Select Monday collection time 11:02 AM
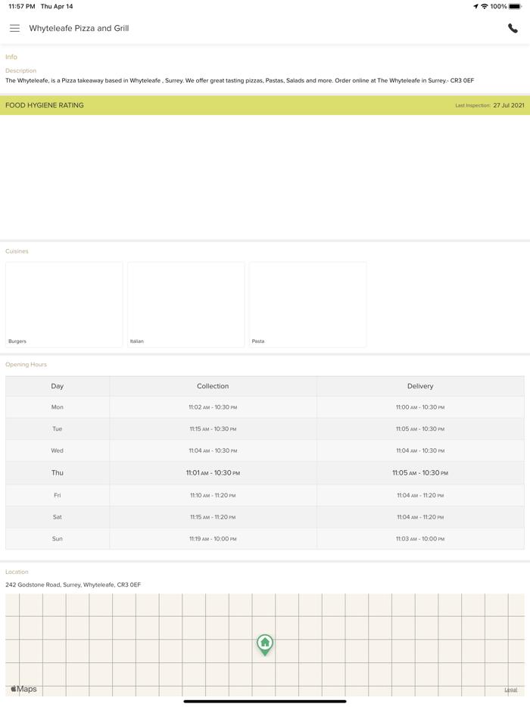This screenshot has height=707, width=530. (213, 407)
